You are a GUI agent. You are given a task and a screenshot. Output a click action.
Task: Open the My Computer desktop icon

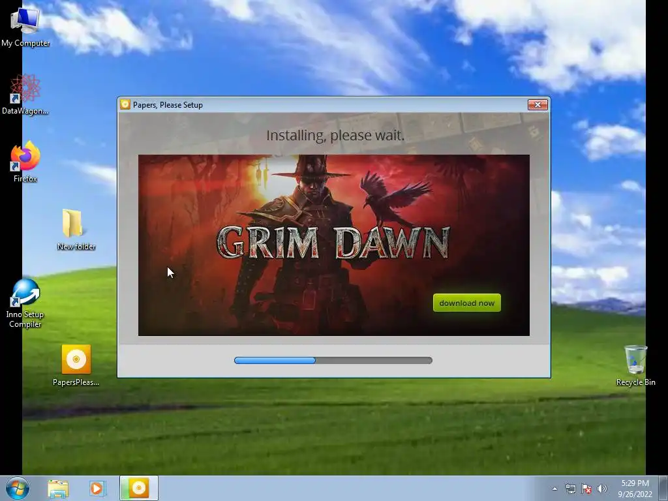(25, 26)
